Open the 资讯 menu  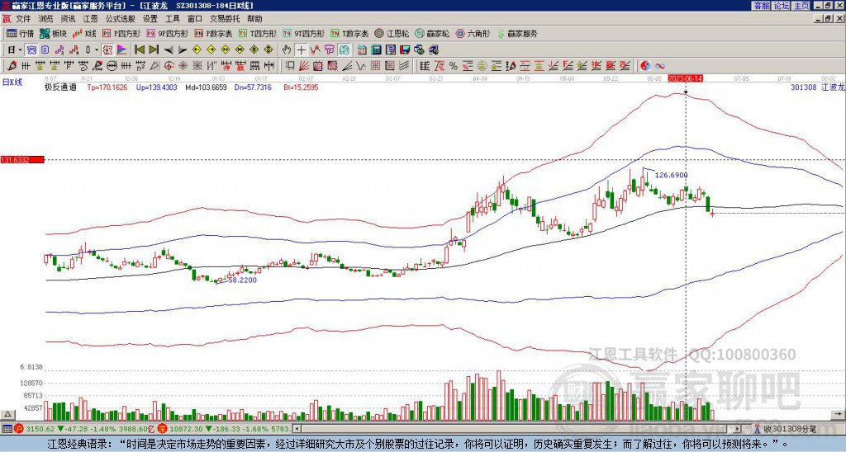(68, 19)
